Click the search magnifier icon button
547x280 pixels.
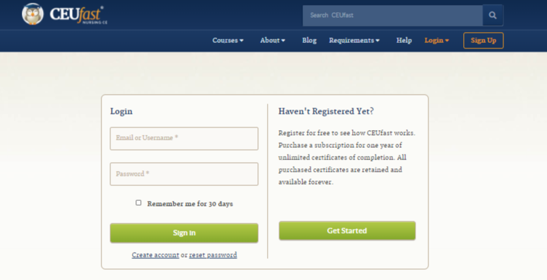493,16
